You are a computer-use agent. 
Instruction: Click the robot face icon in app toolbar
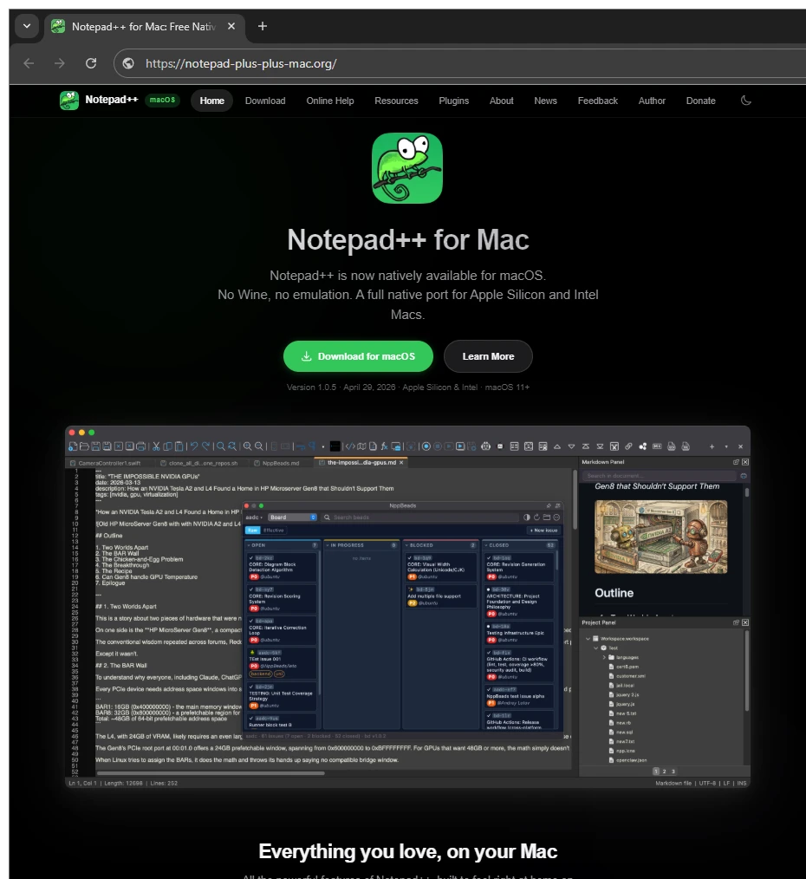click(x=485, y=446)
